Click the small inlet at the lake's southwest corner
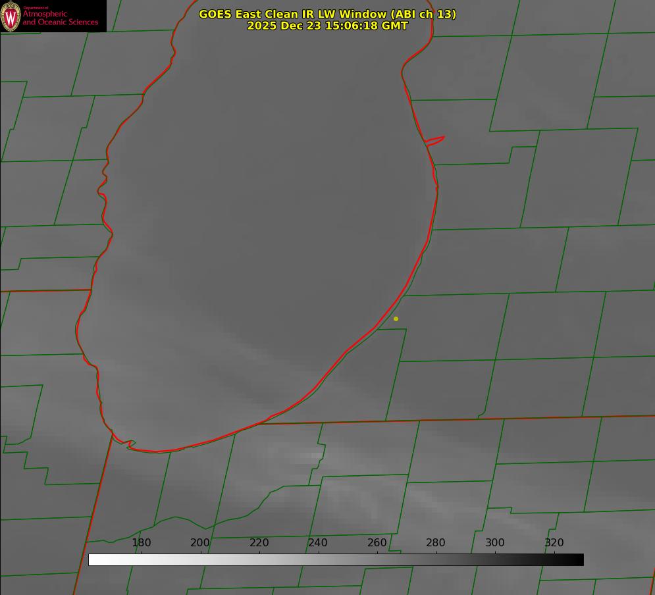The width and height of the screenshot is (655, 595). [x=130, y=445]
